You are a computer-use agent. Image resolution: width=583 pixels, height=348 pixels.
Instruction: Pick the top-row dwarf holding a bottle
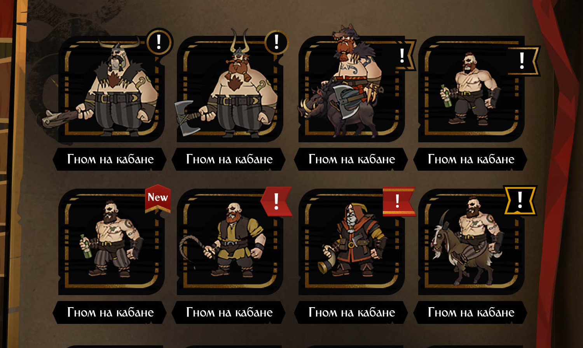tap(471, 89)
